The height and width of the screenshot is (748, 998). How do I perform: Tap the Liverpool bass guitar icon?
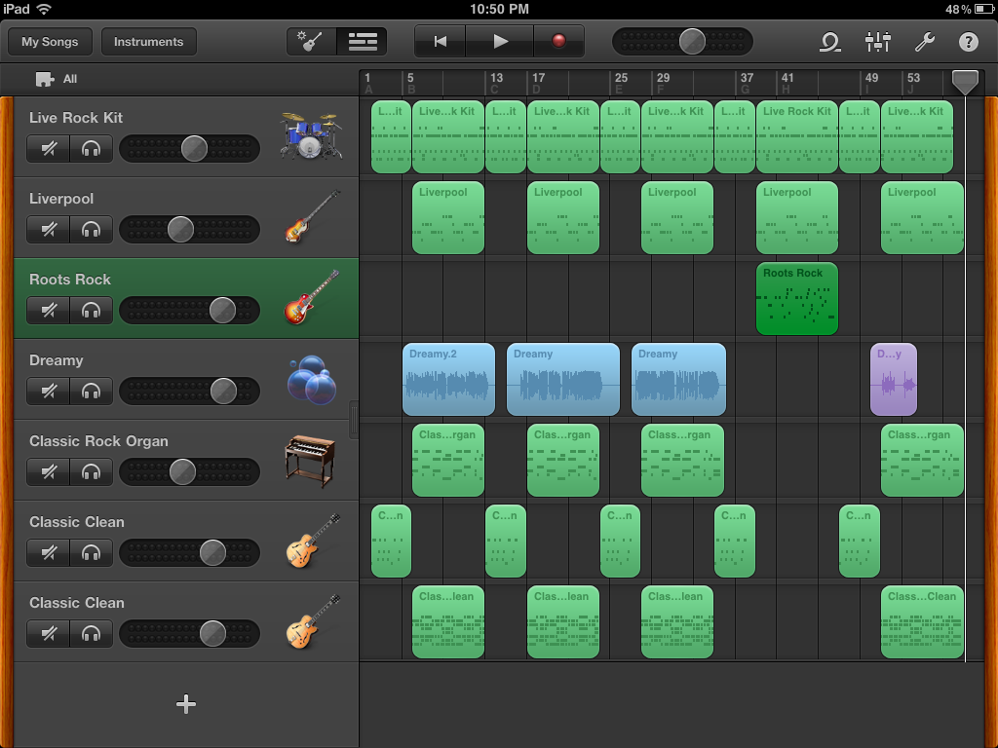(312, 216)
